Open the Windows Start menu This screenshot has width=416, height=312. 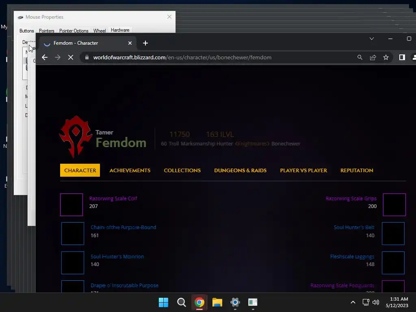coord(163,302)
